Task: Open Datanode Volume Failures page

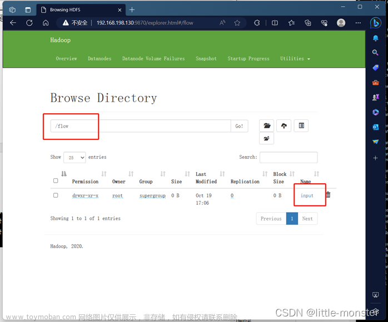Action: coord(153,58)
